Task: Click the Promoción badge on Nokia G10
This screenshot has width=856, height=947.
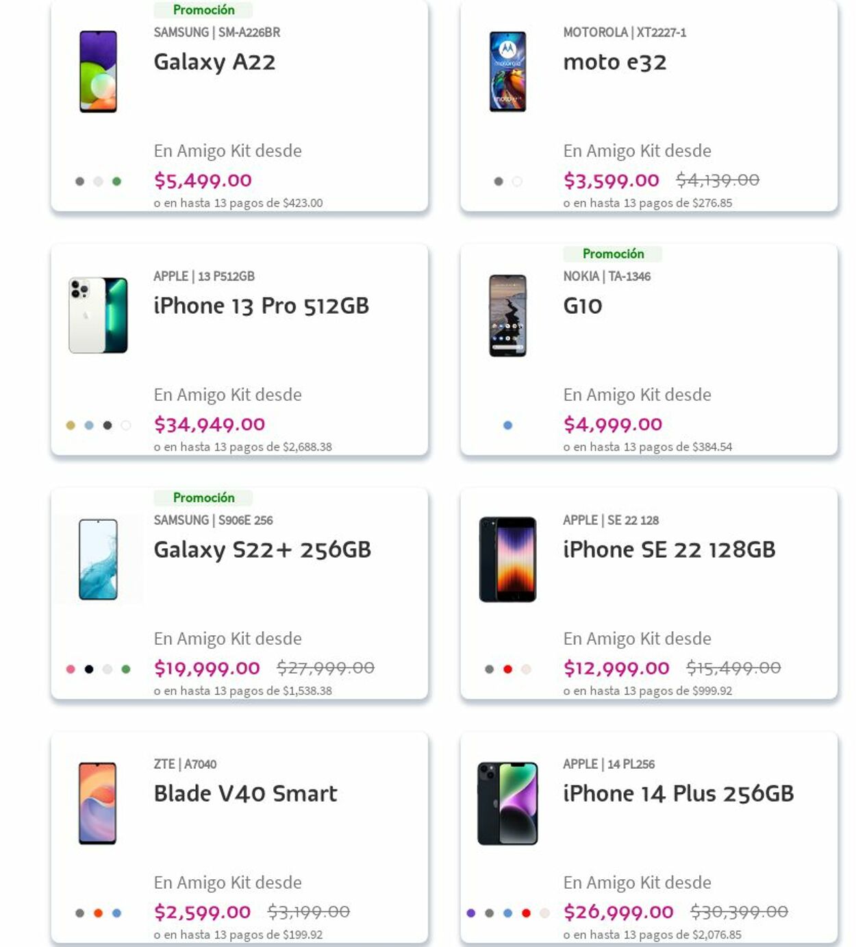Action: point(613,254)
